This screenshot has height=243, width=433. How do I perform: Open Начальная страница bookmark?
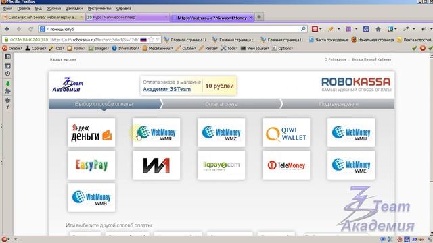(x=373, y=40)
